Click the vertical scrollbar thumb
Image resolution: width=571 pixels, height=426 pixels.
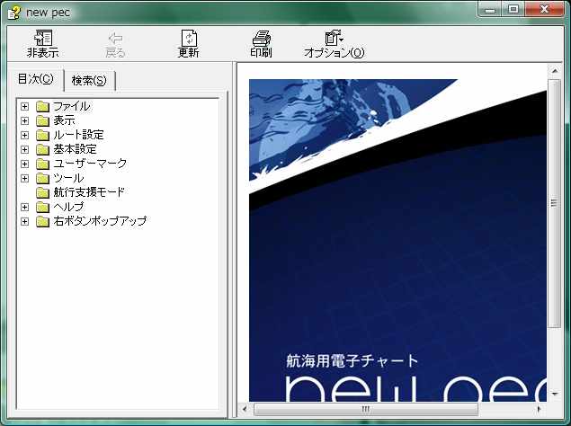point(554,203)
